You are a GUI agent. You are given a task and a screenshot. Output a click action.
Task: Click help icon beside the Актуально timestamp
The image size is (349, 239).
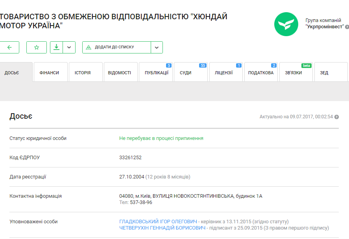pos(336,117)
